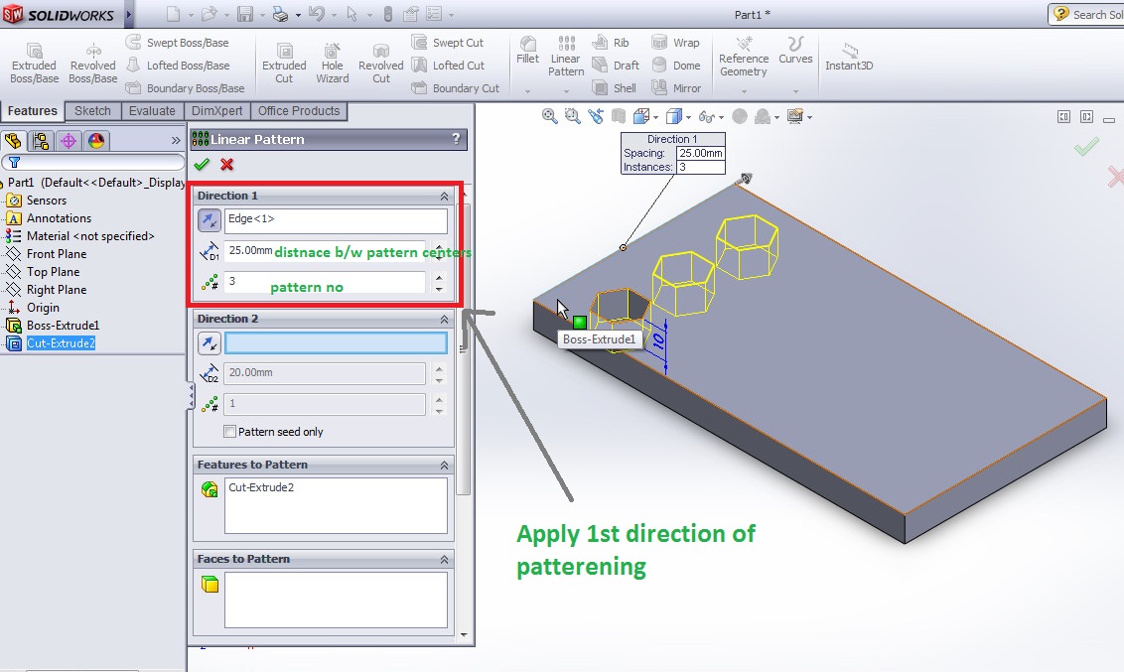1124x672 pixels.
Task: Select the Fillet feature tool
Action: tap(527, 60)
